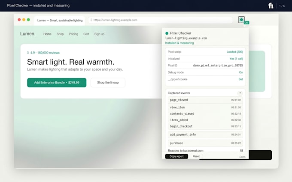This screenshot has height=182, width=292.
Task: Open the Sign up nav link
Action: pyautogui.click(x=99, y=34)
